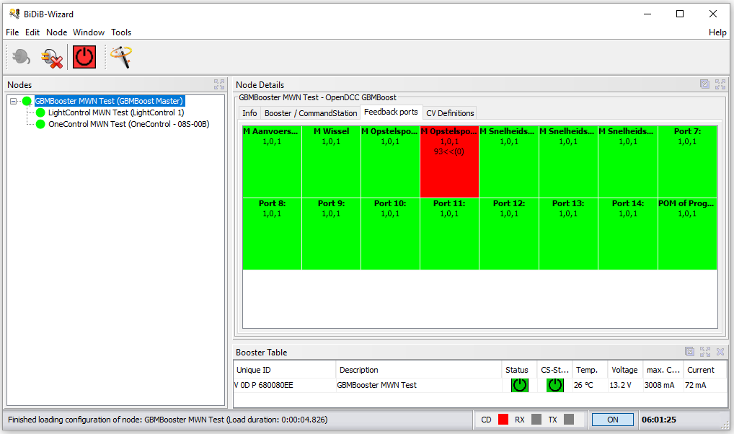The image size is (734, 434).
Task: Switch to the Info tab
Action: coord(249,113)
